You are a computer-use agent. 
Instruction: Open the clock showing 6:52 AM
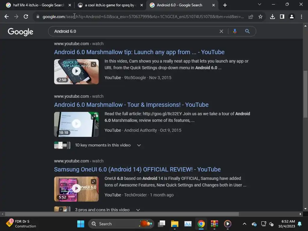(287, 224)
